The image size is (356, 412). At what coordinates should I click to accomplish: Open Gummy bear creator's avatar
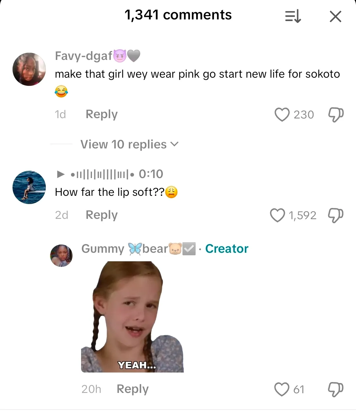[x=61, y=255]
